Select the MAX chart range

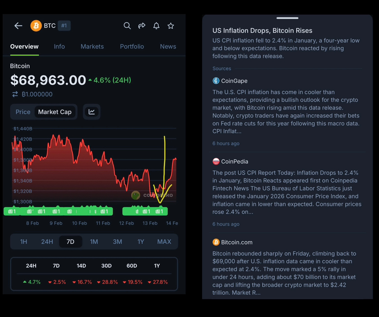click(164, 242)
